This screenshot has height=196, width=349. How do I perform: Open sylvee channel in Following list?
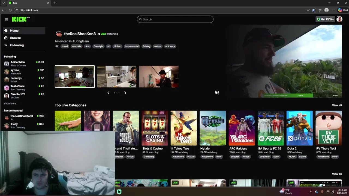tap(24, 72)
